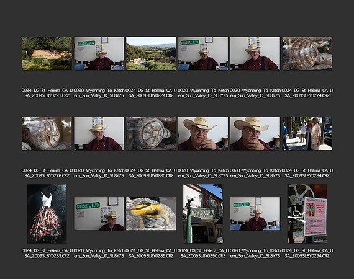The image size is (354, 279).
Task: Click filename ending 2009SL8Y0221.CR2
Action: pos(47,93)
